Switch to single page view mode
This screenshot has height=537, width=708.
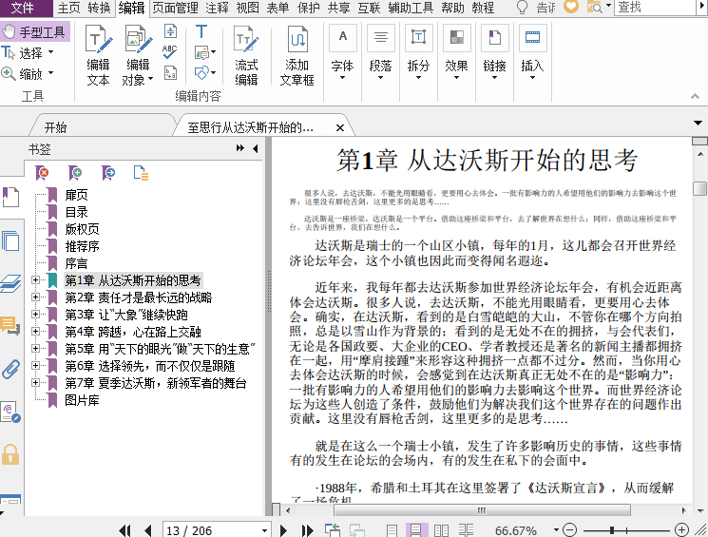[392, 529]
